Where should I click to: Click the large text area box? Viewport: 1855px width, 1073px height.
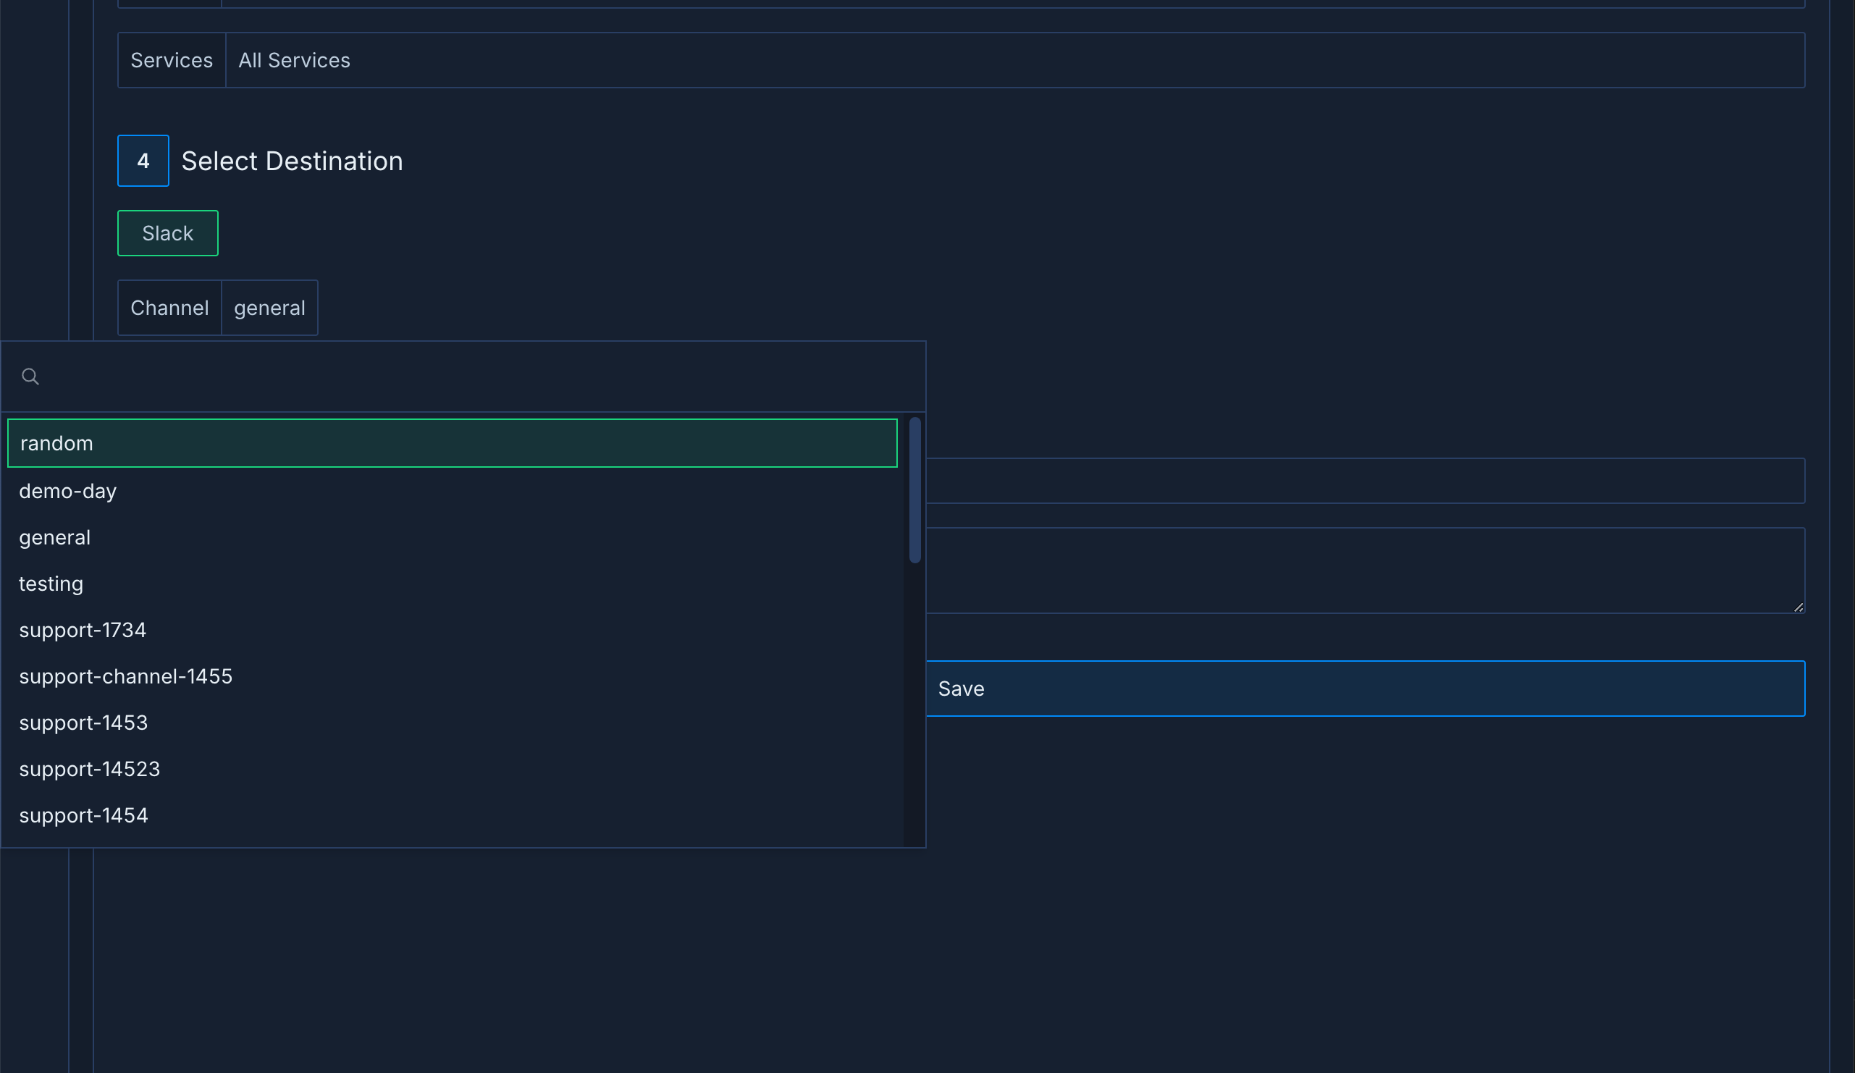click(1364, 571)
